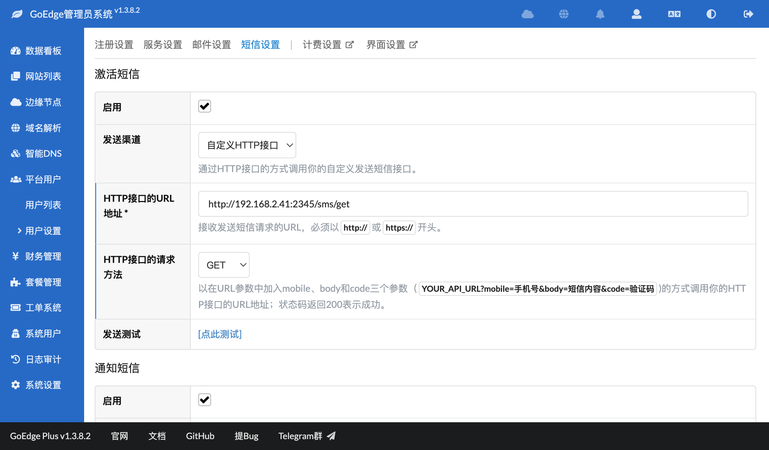Image resolution: width=769 pixels, height=450 pixels.
Task: Click the [点此测试] send test link
Action: pos(220,334)
